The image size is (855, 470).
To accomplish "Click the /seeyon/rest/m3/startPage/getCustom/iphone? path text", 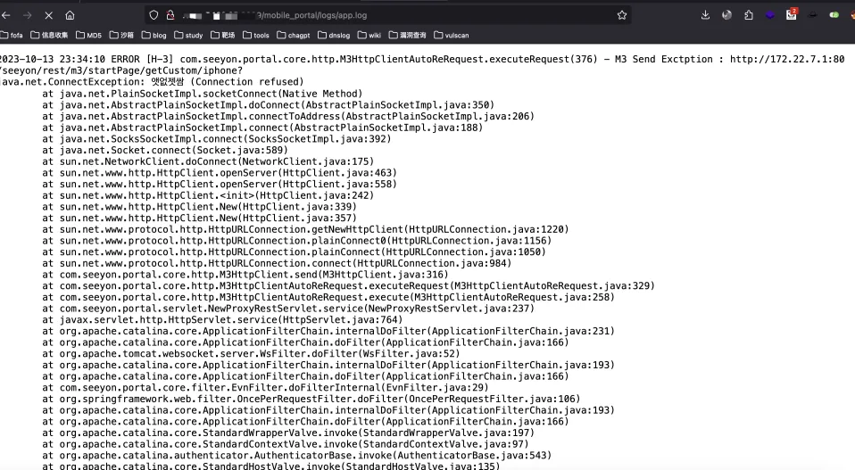I will 121,70.
